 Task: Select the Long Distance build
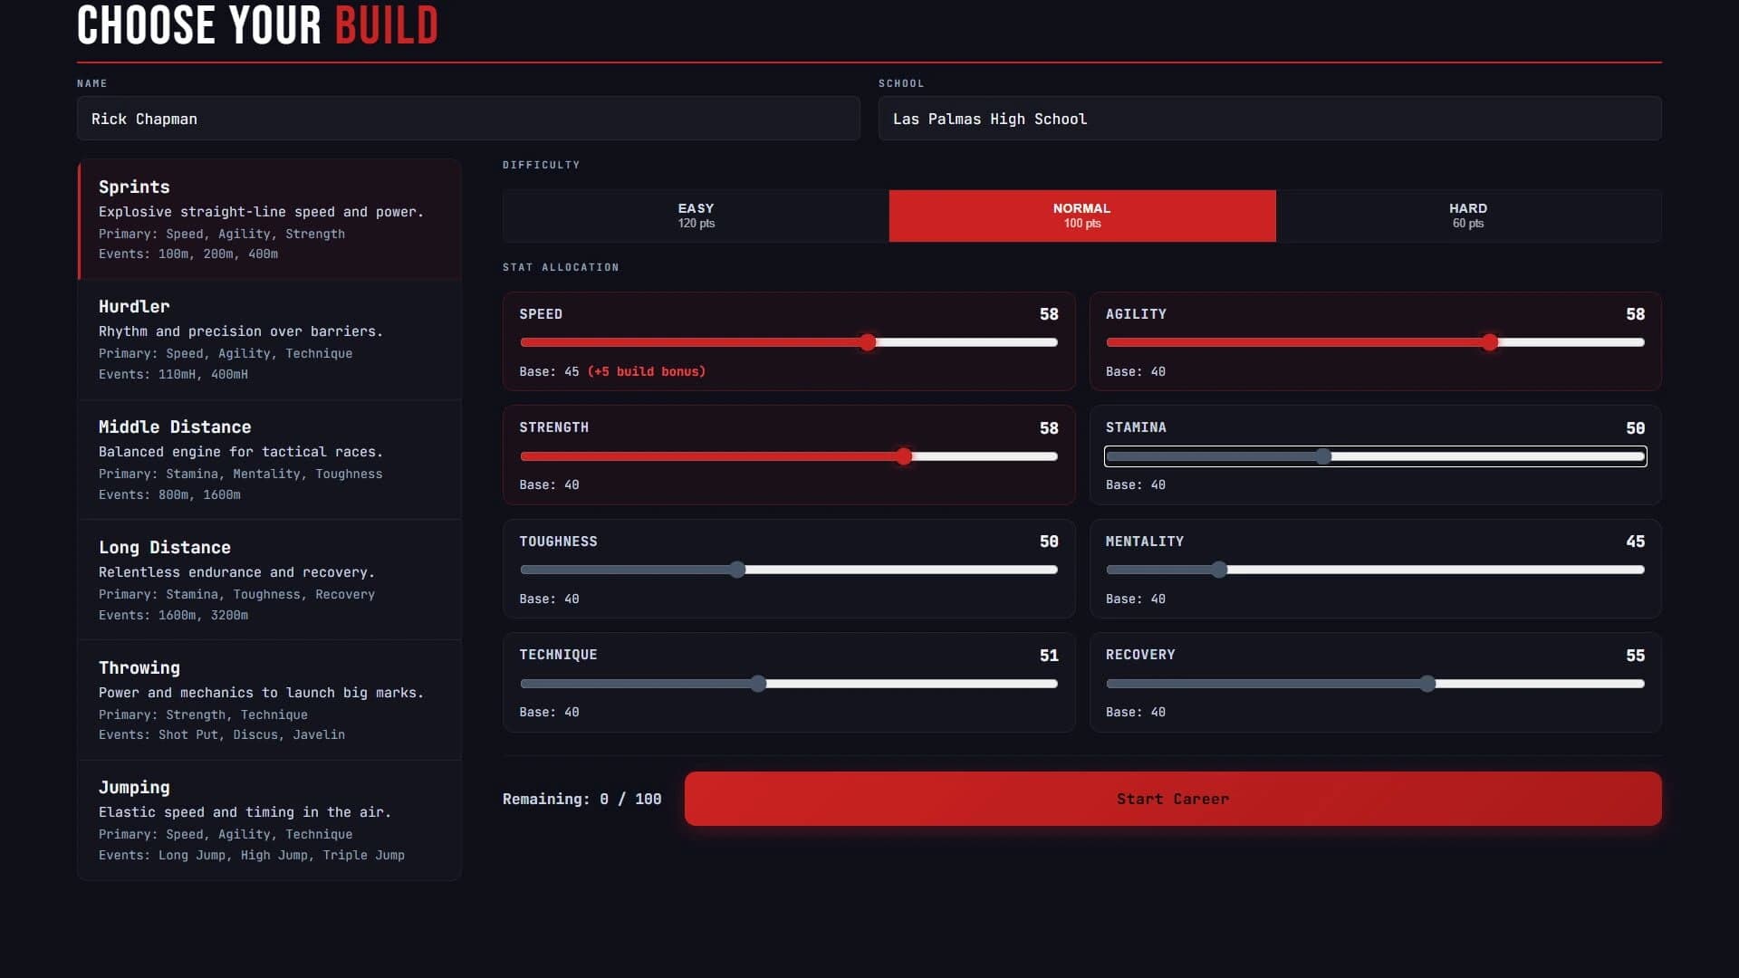[x=268, y=580]
